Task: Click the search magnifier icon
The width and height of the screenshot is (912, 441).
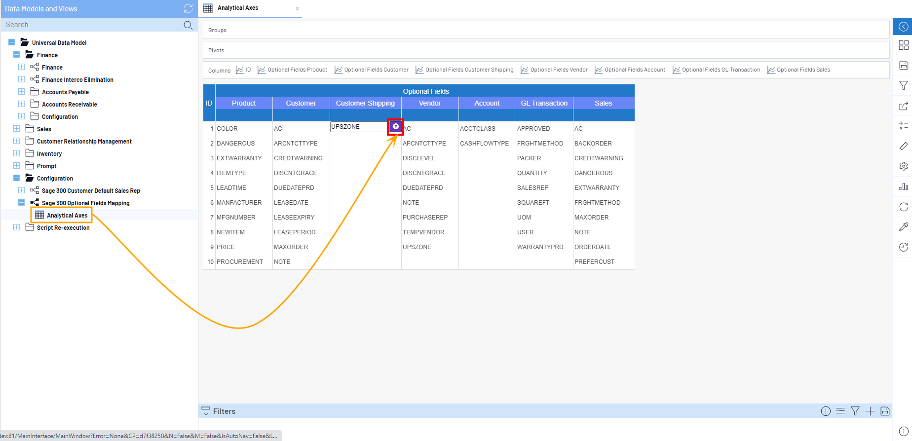Action: [188, 25]
